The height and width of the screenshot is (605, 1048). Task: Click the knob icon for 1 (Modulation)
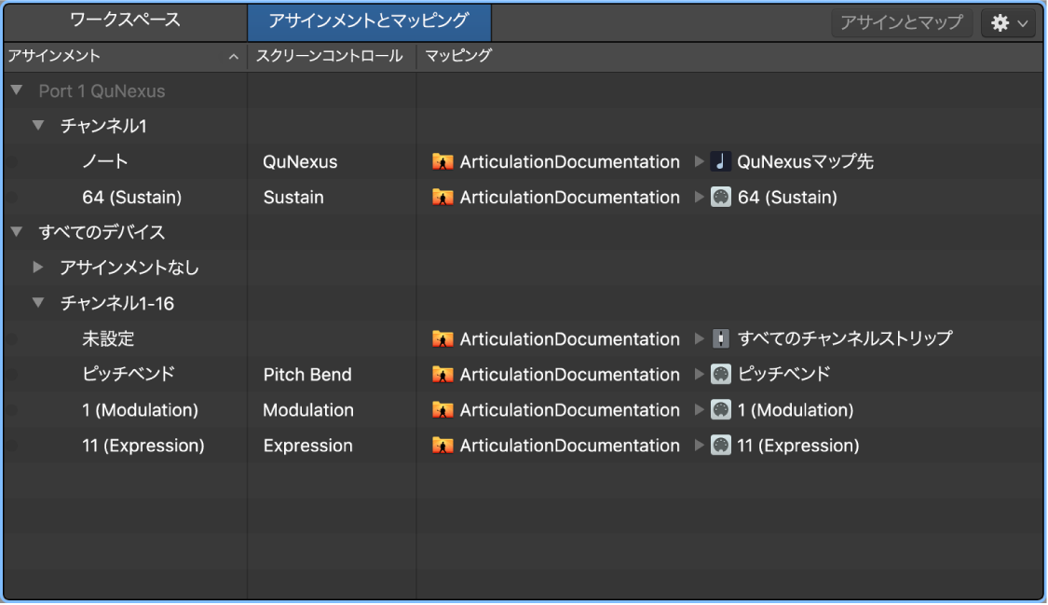pos(719,410)
